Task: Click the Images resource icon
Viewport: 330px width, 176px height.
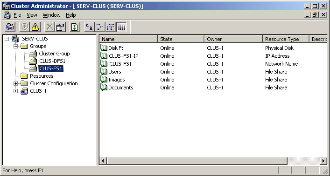Action: coord(104,80)
